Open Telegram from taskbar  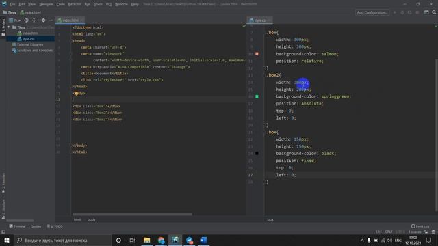pyautogui.click(x=190, y=240)
